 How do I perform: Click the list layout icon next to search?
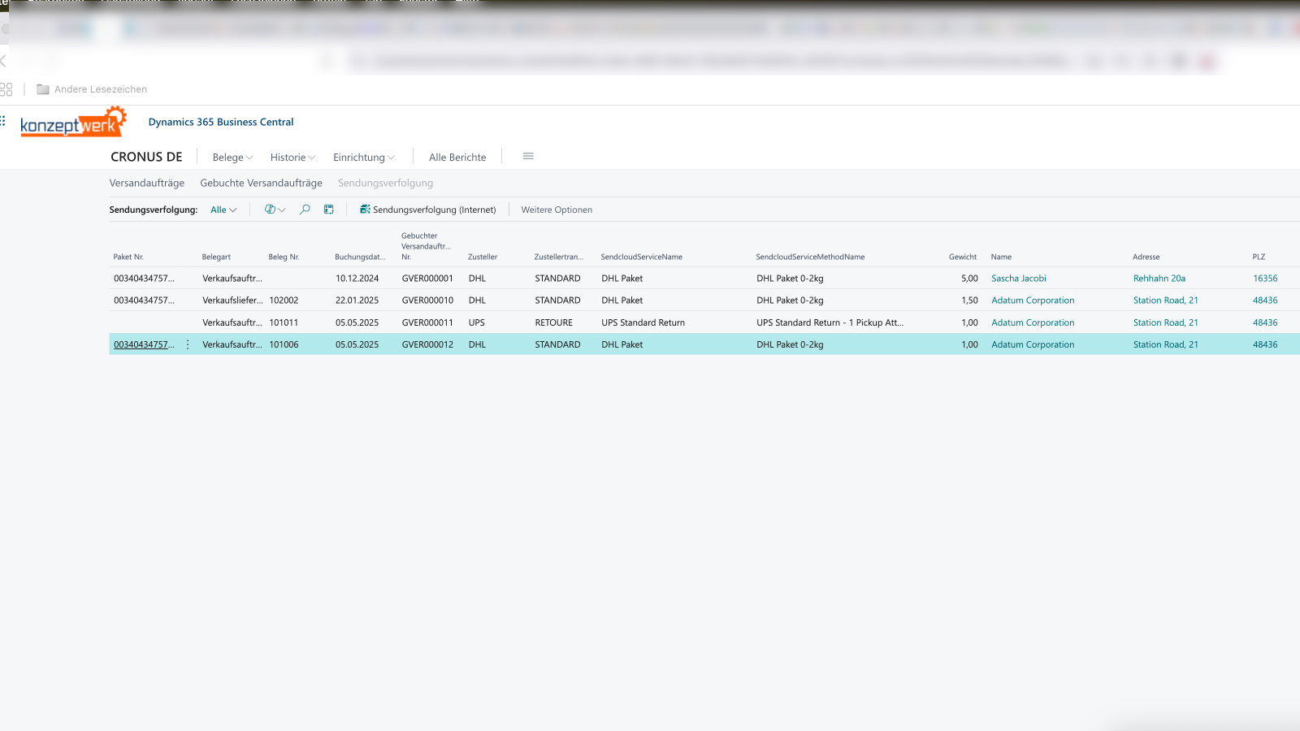click(329, 210)
